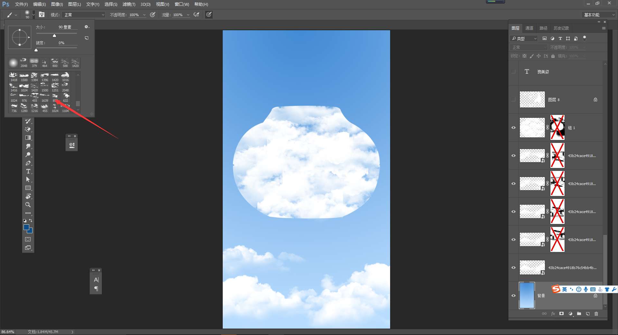Filter layers by adjustment layers

click(x=552, y=38)
